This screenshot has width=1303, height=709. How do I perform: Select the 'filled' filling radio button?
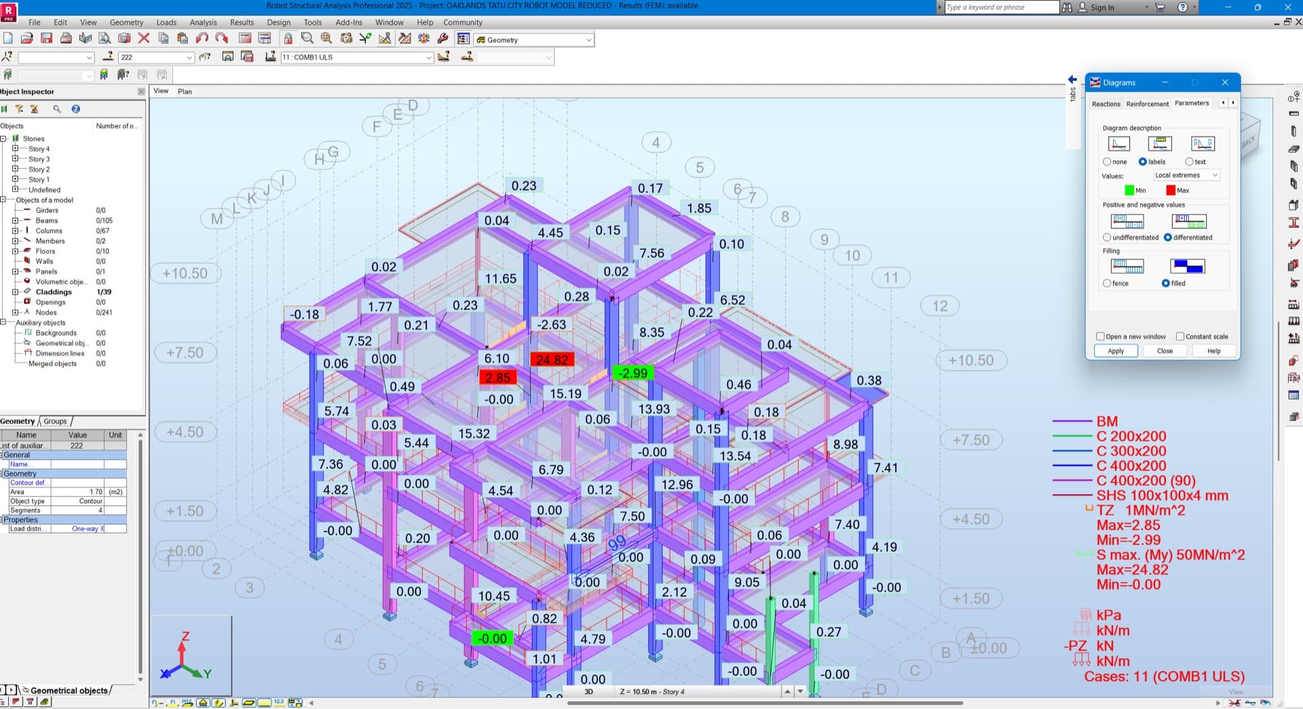(1166, 284)
